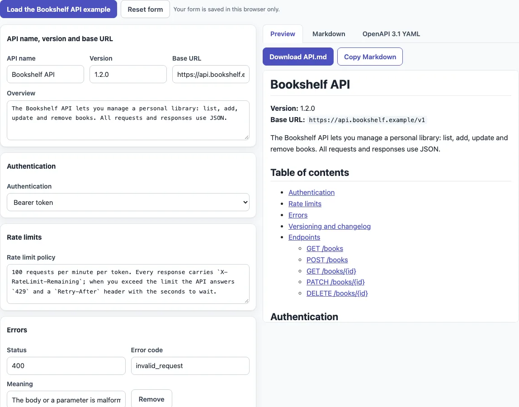Download the API.md file

coord(298,57)
